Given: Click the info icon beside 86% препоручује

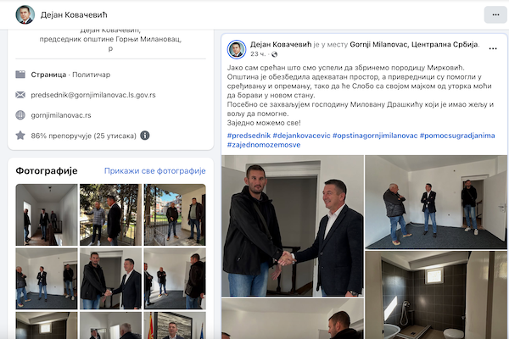Looking at the screenshot, I should point(145,136).
